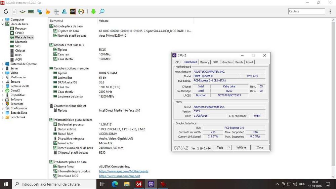Click the volume speaker tray icon

[295, 184]
